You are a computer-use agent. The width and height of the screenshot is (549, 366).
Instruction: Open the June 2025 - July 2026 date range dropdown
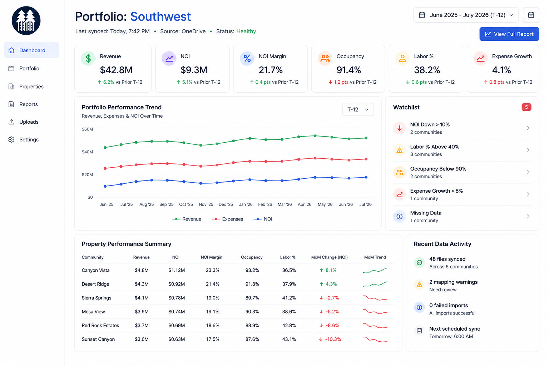click(466, 15)
